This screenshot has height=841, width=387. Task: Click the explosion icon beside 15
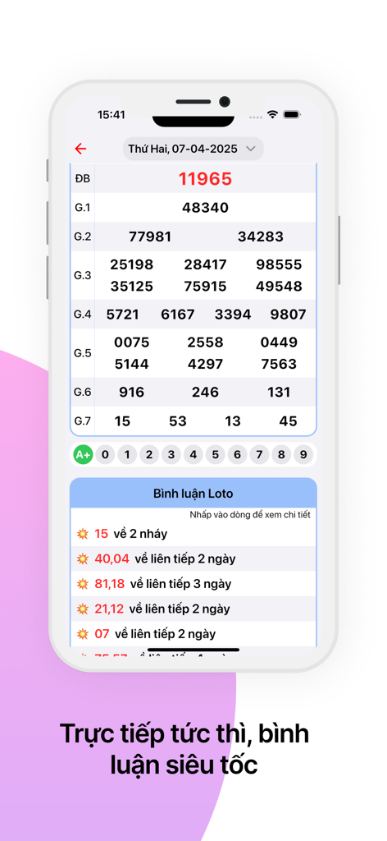(83, 534)
